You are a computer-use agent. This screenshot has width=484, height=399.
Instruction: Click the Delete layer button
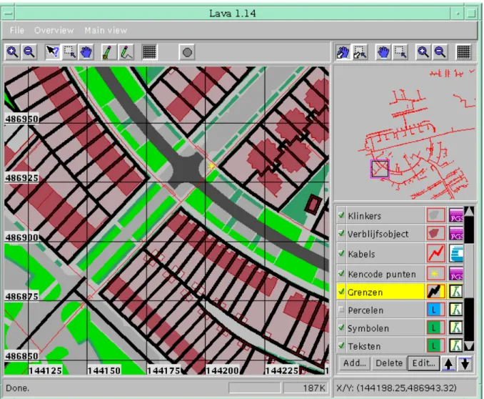(389, 363)
